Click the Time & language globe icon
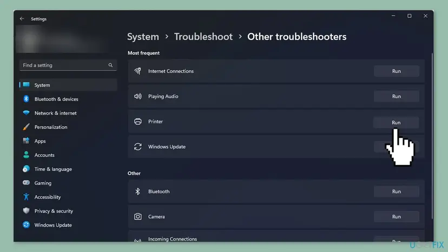The width and height of the screenshot is (448, 252). 27,169
